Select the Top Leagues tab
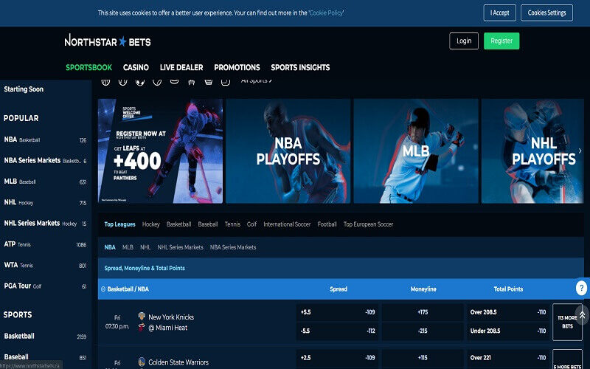The height and width of the screenshot is (369, 590). coord(119,224)
